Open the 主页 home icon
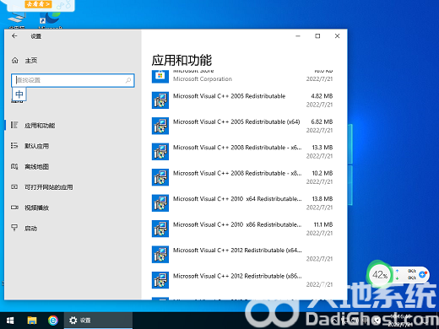Screen dimensions: 439x329 [x=15, y=61]
